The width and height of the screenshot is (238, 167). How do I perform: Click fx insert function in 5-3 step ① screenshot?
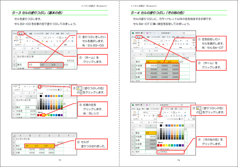32,48
